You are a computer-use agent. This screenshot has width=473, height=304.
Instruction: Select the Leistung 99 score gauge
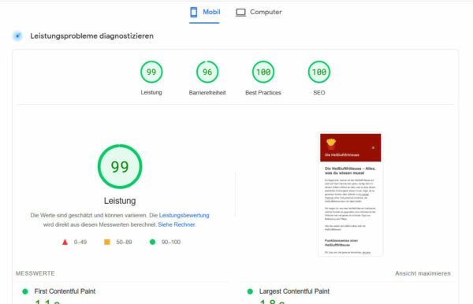point(151,72)
